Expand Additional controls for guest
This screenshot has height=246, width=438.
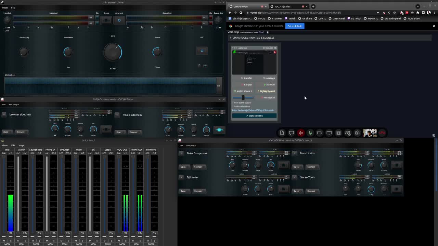click(x=242, y=106)
